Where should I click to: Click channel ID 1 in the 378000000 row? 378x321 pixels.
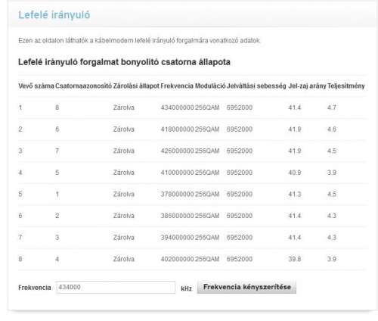click(57, 195)
